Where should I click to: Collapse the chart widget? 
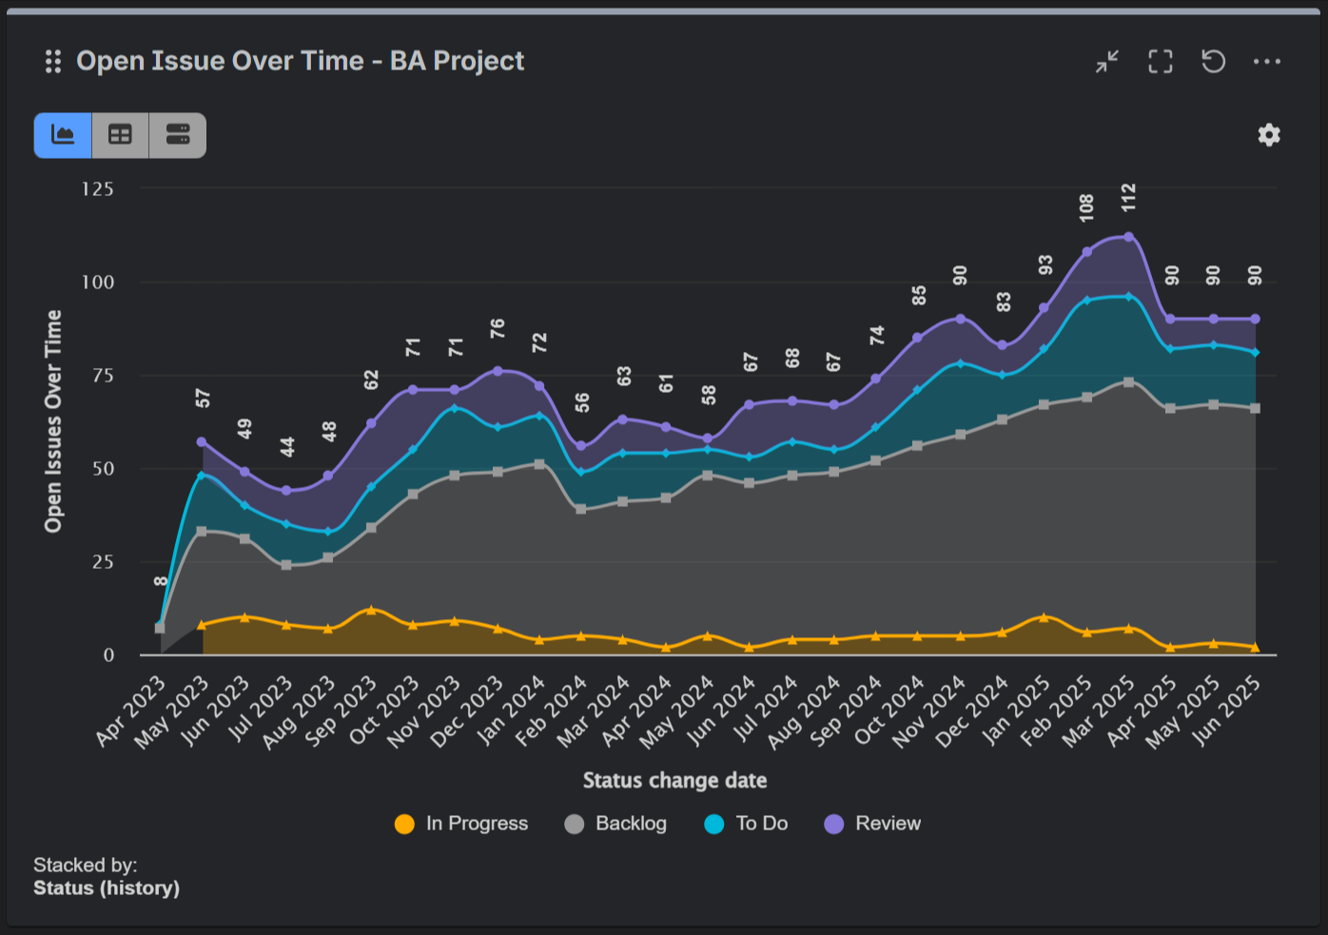point(1107,61)
